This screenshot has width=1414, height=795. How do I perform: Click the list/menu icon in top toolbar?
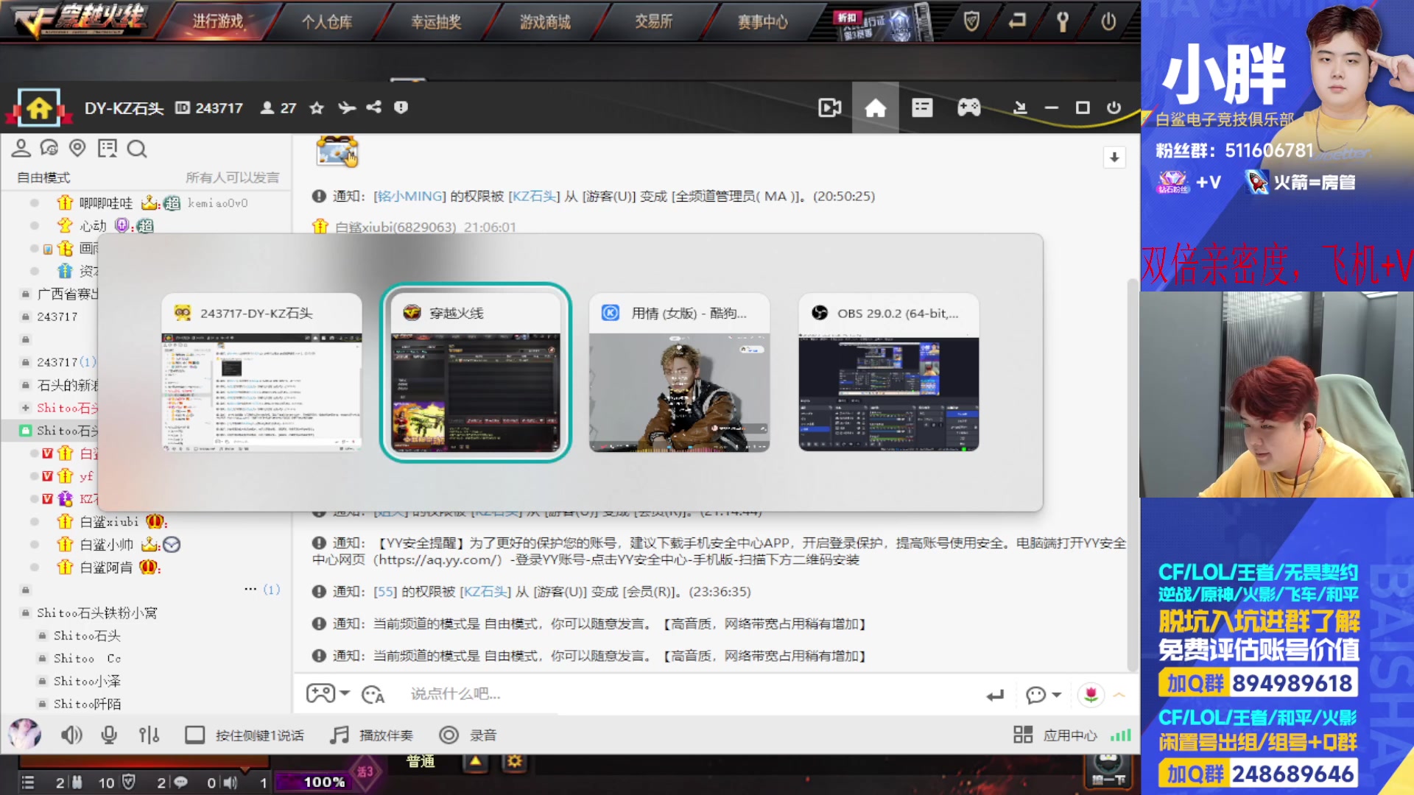tap(921, 107)
